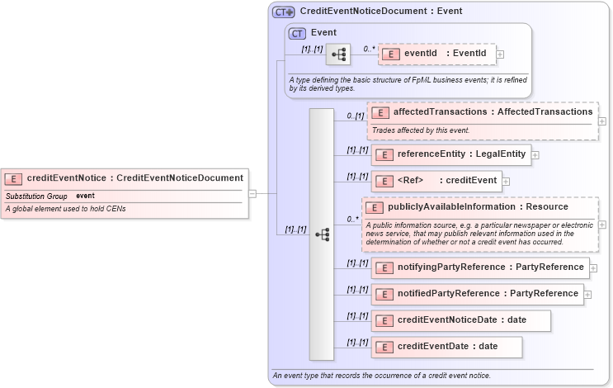Click the E icon of affectedTransactions
The width and height of the screenshot is (613, 388).
point(380,113)
